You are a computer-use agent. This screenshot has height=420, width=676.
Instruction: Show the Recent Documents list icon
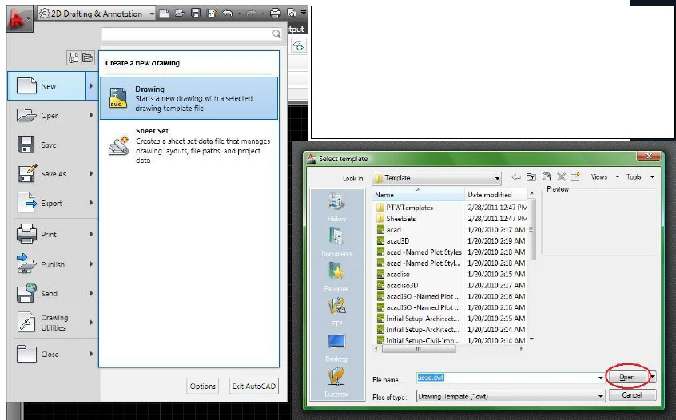point(74,57)
